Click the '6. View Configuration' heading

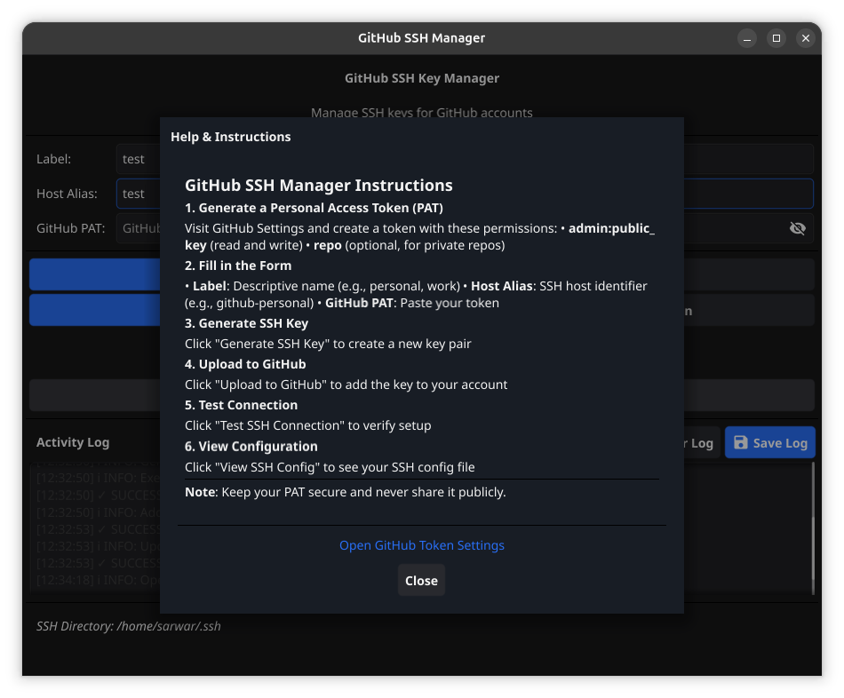coord(251,446)
